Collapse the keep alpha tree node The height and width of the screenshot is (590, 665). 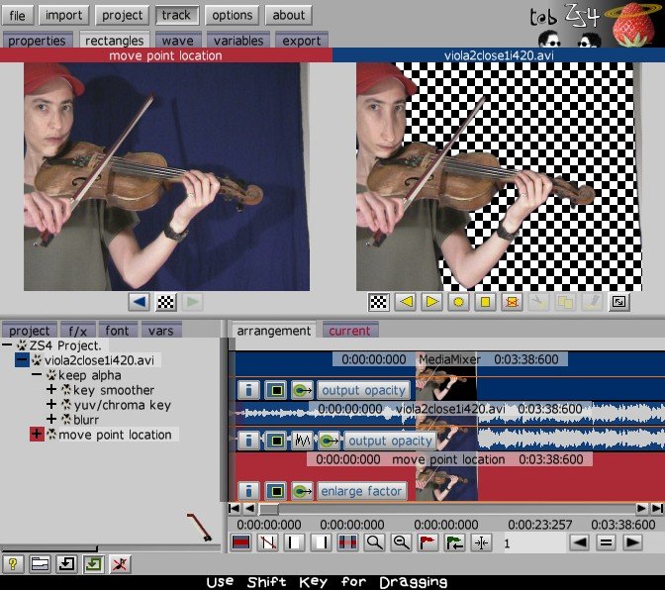coord(37,376)
